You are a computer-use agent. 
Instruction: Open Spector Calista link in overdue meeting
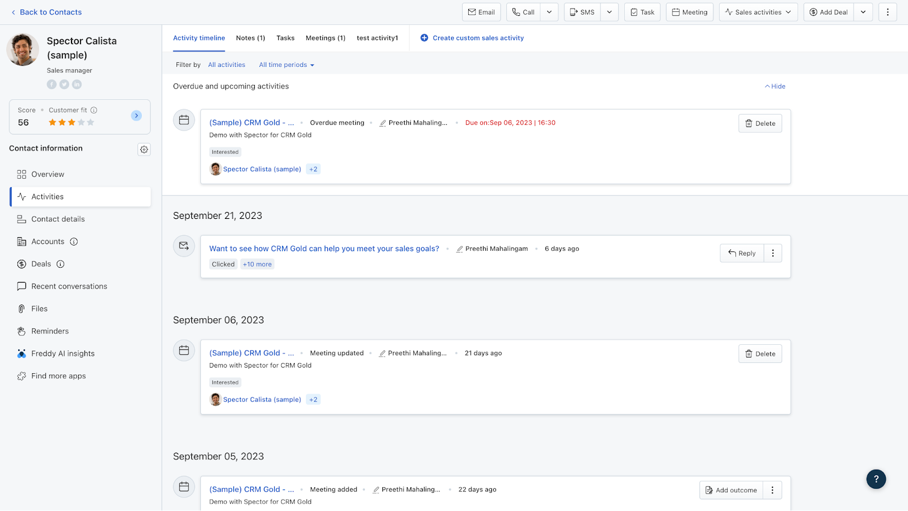click(x=262, y=169)
